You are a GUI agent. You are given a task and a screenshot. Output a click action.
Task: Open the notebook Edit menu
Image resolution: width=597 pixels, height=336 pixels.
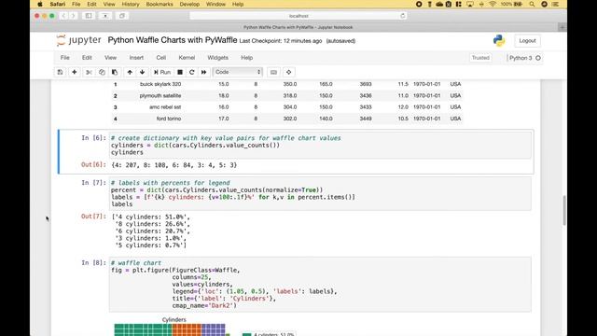(x=87, y=58)
